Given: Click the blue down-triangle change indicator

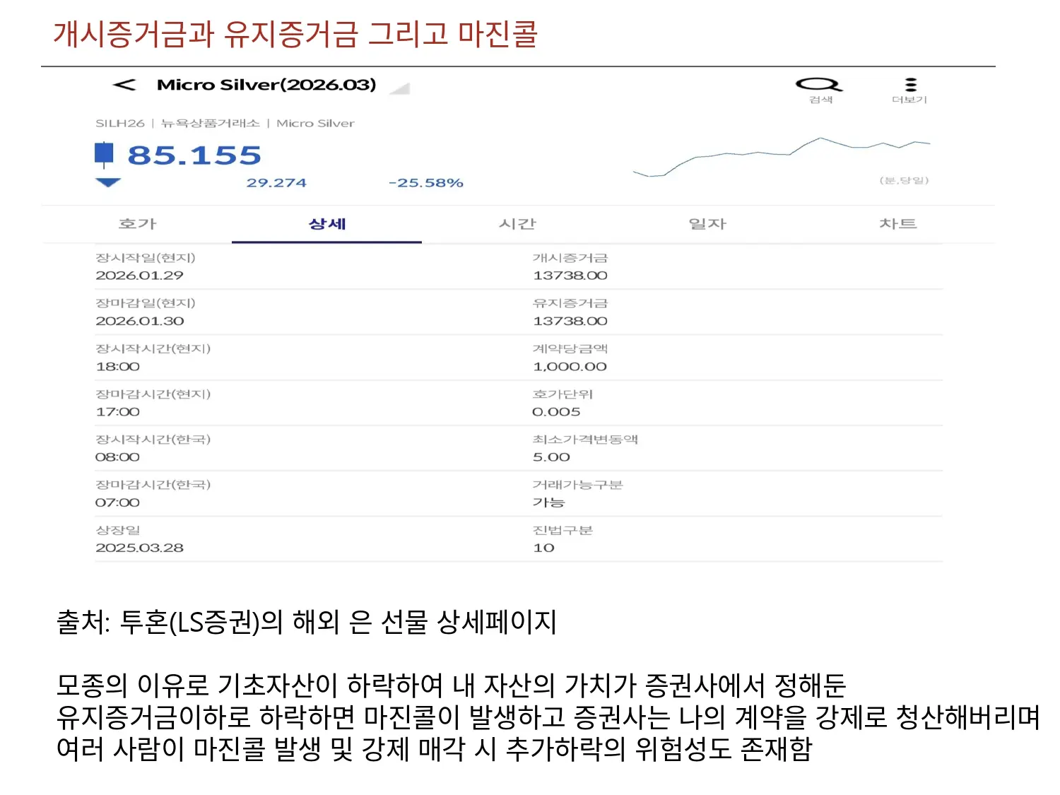Looking at the screenshot, I should pos(107,183).
